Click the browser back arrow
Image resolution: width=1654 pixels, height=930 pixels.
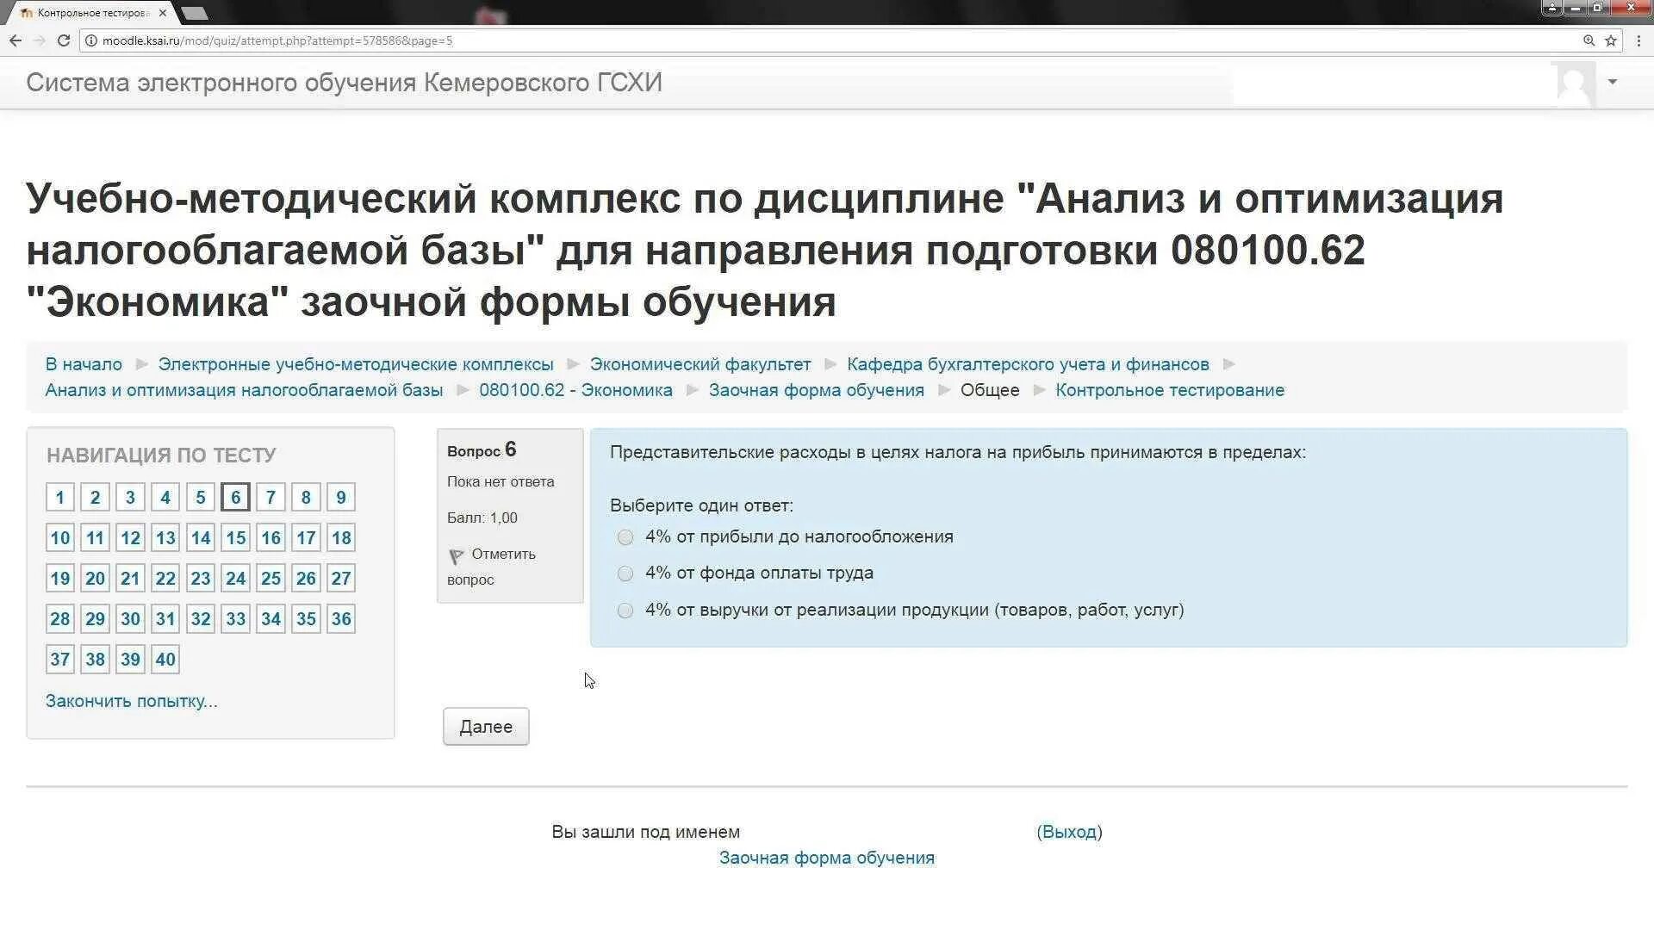pyautogui.click(x=16, y=40)
